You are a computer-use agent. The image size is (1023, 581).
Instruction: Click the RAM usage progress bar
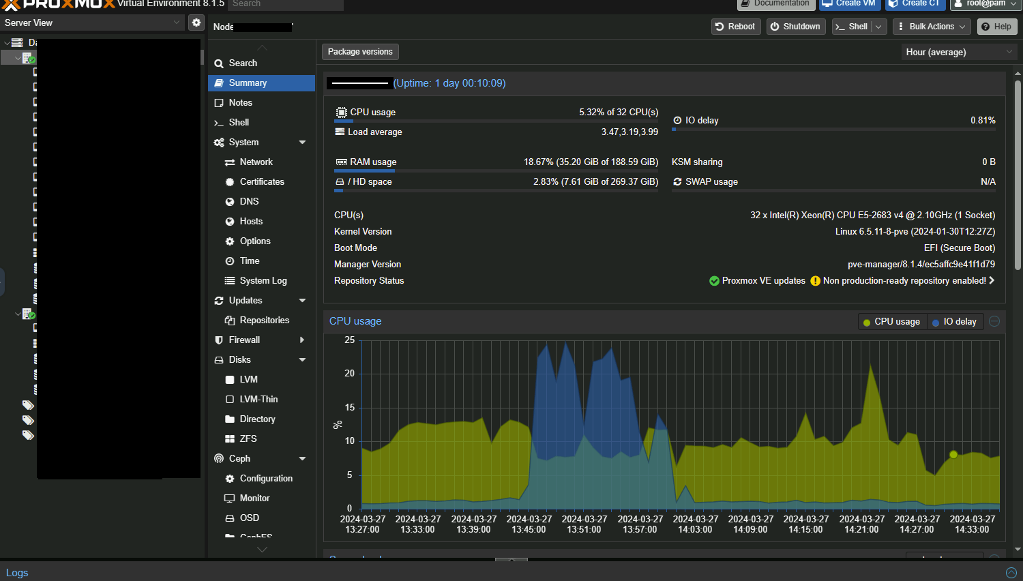496,170
